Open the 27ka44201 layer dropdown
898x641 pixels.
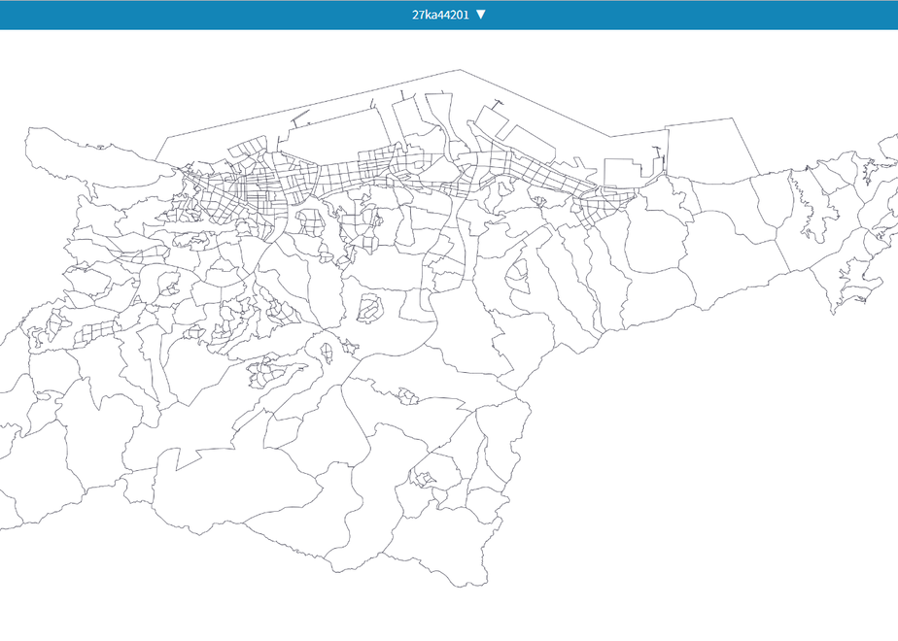point(448,15)
